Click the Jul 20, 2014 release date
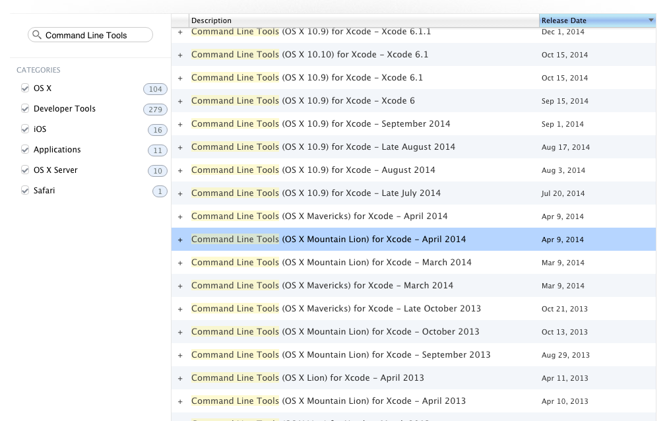This screenshot has width=669, height=421. (563, 193)
